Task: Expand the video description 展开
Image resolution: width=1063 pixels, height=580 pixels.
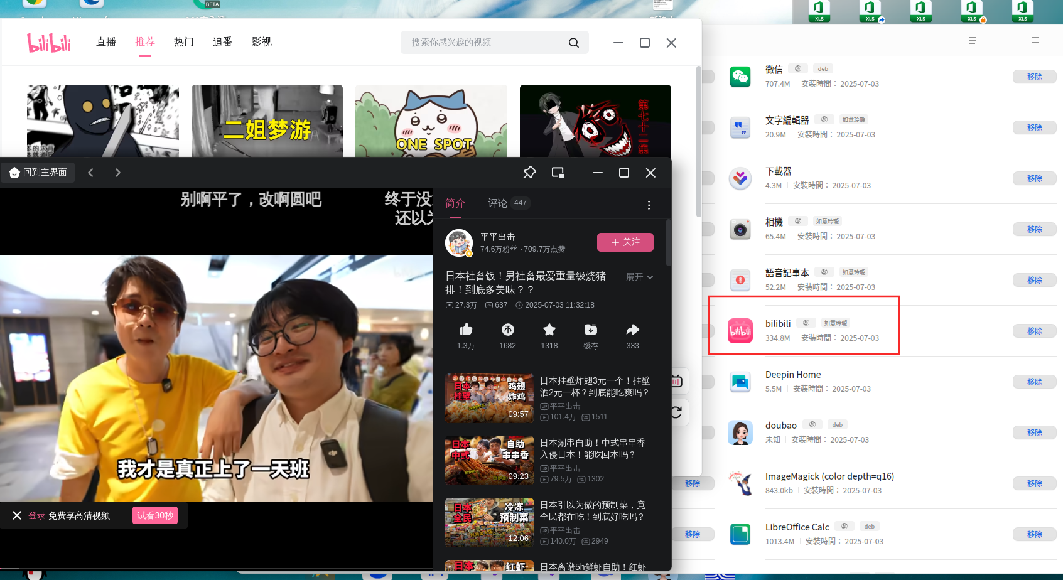Action: coord(640,277)
